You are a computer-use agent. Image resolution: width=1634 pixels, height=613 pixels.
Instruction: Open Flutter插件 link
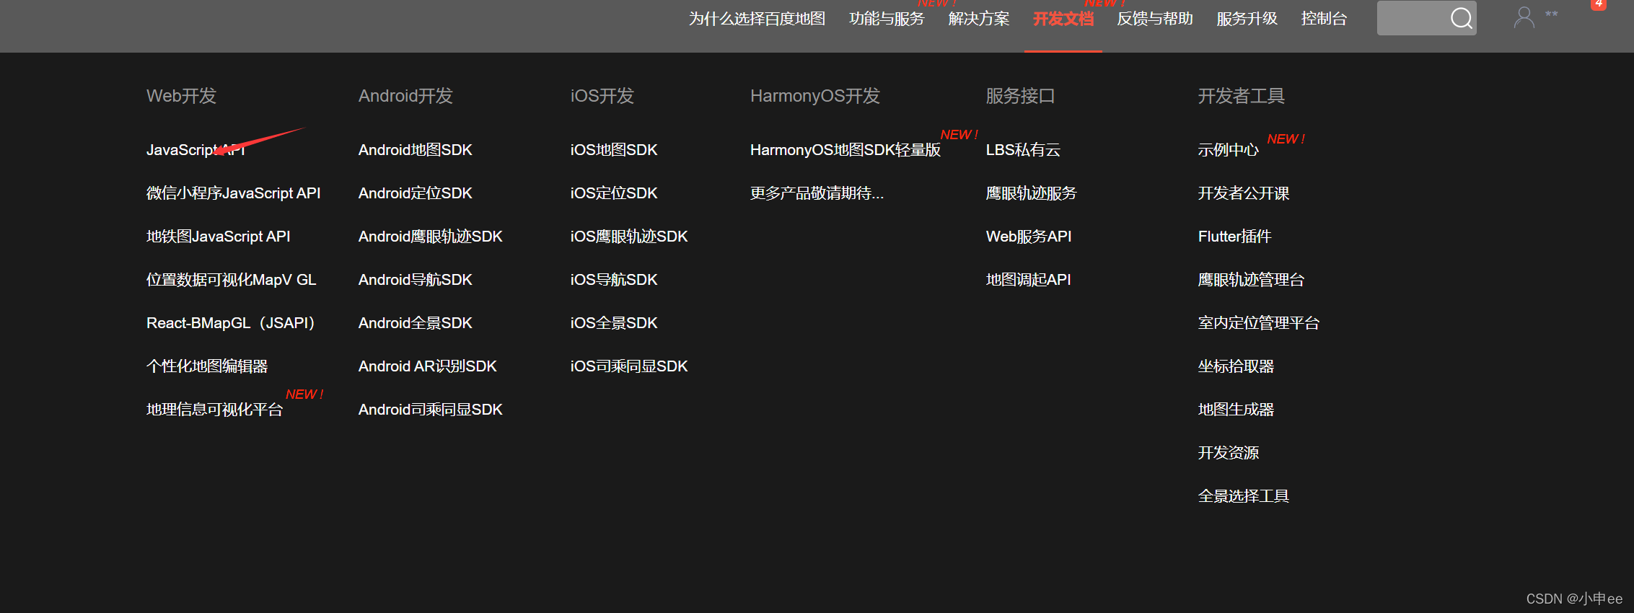pos(1234,237)
